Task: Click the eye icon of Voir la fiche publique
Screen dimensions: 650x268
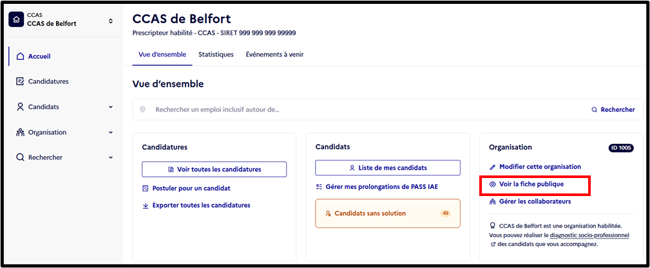Action: tap(492, 184)
